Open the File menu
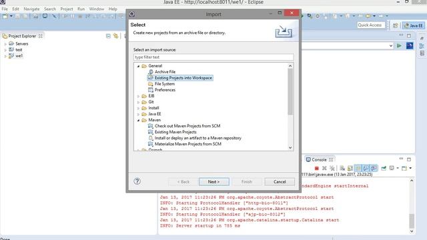This screenshot has height=240, width=427. [x=5, y=9]
